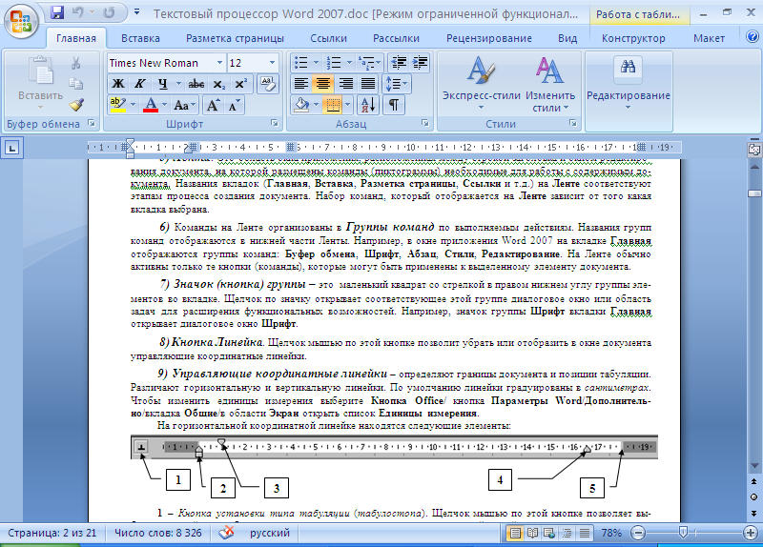The image size is (763, 547).
Task: Open the Рассылки tab
Action: click(x=396, y=38)
